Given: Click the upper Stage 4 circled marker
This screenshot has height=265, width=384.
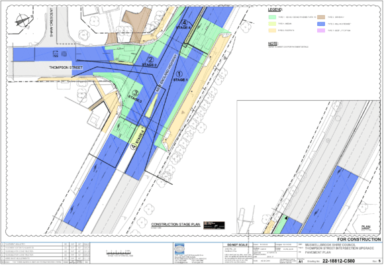Looking at the screenshot, I should 184,23.
